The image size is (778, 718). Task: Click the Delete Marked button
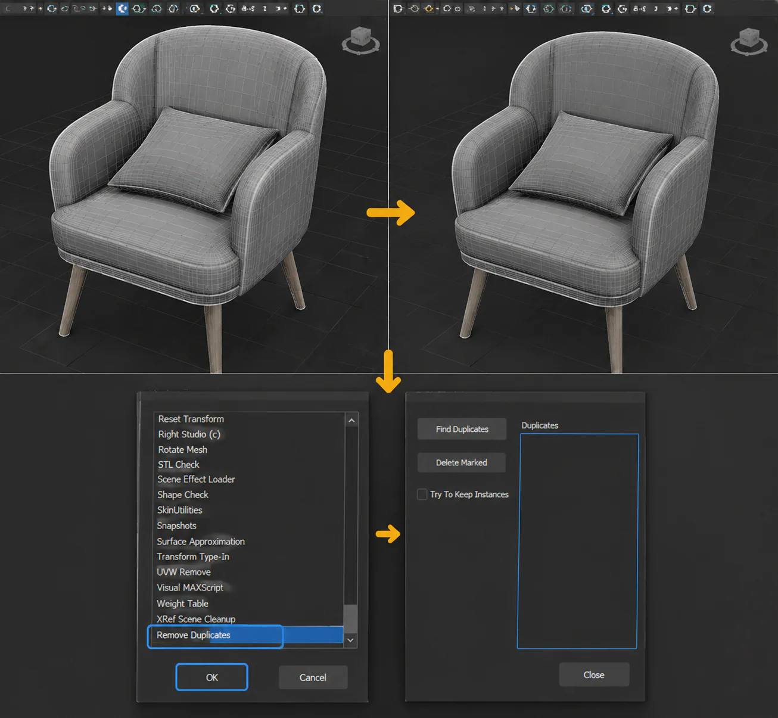462,462
